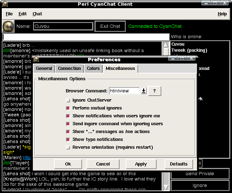Toggle Show *...* messages as /me actions
Viewport: 232px width, 193px height.
68,132
